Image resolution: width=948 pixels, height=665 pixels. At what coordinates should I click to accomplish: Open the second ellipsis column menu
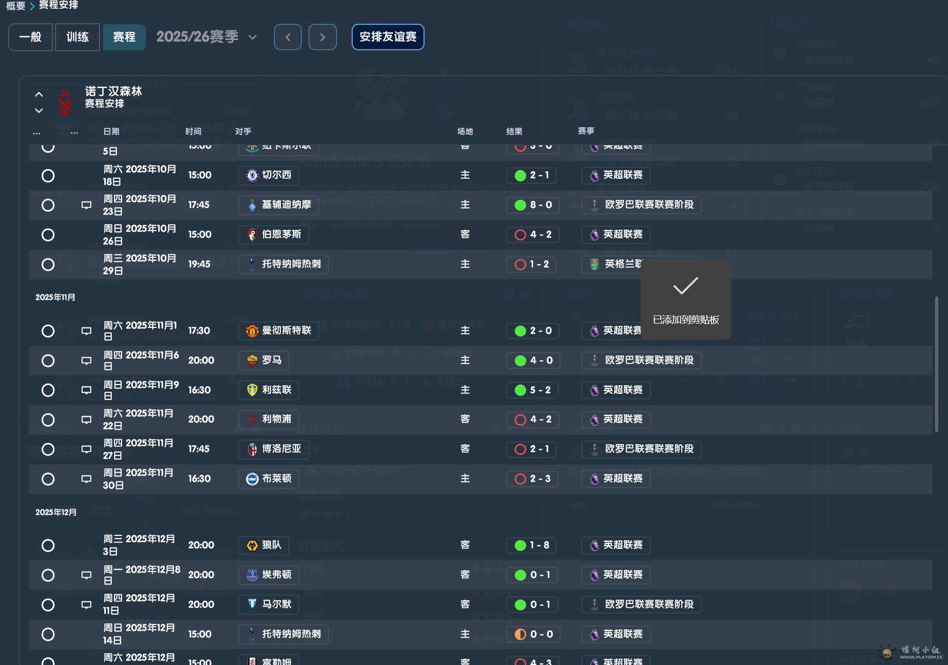click(x=74, y=132)
